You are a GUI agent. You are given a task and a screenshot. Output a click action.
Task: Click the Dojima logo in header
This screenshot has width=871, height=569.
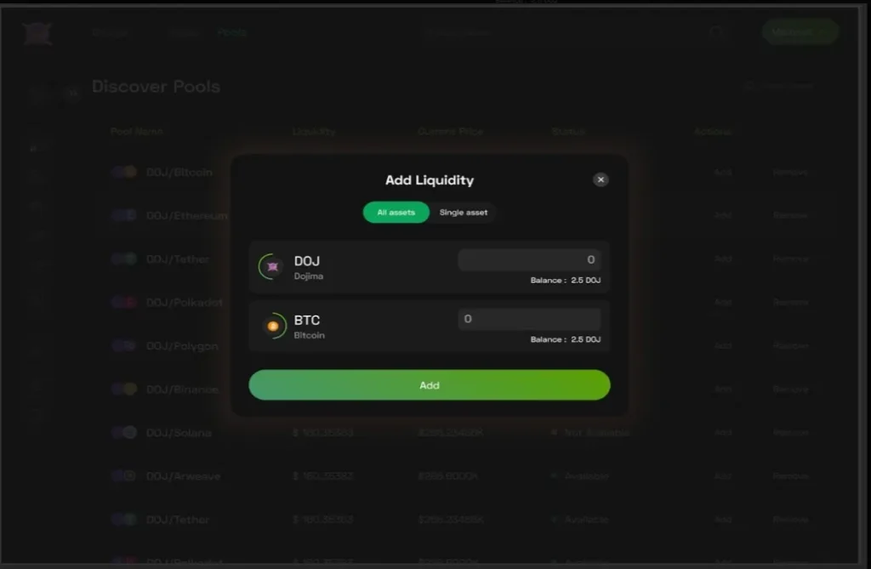pyautogui.click(x=37, y=33)
